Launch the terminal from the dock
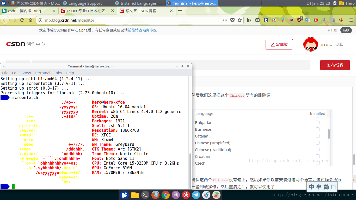 point(145,195)
